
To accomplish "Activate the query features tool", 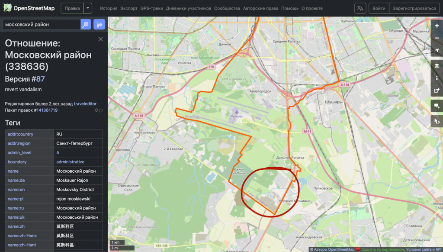I will 437,122.
